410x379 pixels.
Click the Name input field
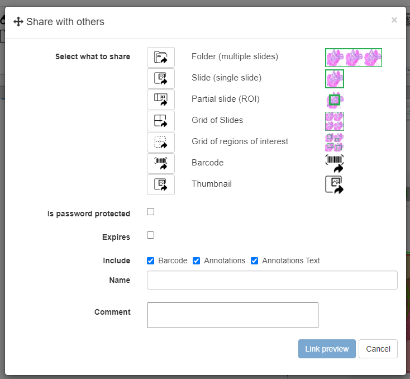tap(272, 280)
